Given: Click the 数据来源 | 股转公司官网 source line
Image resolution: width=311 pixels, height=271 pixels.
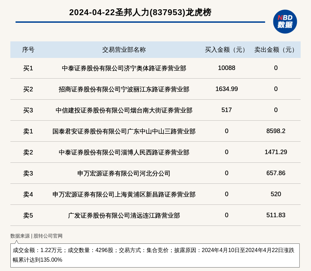Looking at the screenshot, I should point(36,236).
